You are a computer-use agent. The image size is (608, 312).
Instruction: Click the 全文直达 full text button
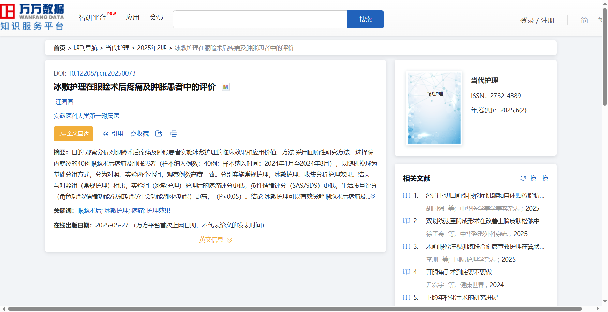[73, 134]
